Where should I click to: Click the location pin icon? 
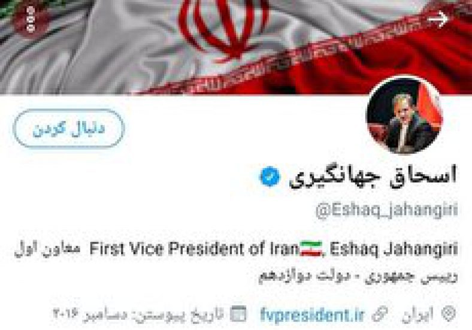(x=449, y=314)
